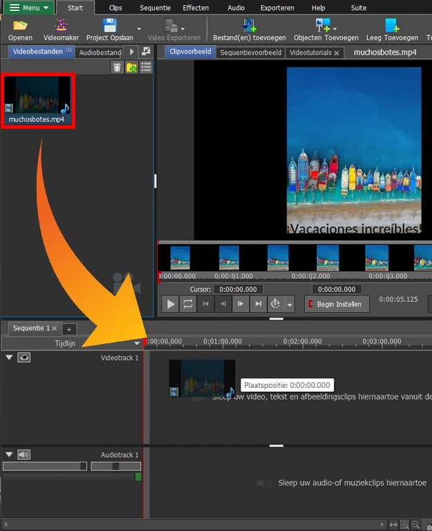Click timeline scroll right arrow
Image resolution: width=432 pixels, height=531 pixels.
[382, 524]
